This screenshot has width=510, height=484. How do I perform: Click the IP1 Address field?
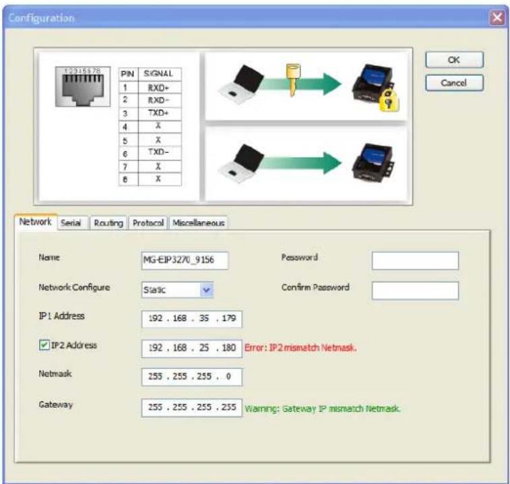coord(192,319)
